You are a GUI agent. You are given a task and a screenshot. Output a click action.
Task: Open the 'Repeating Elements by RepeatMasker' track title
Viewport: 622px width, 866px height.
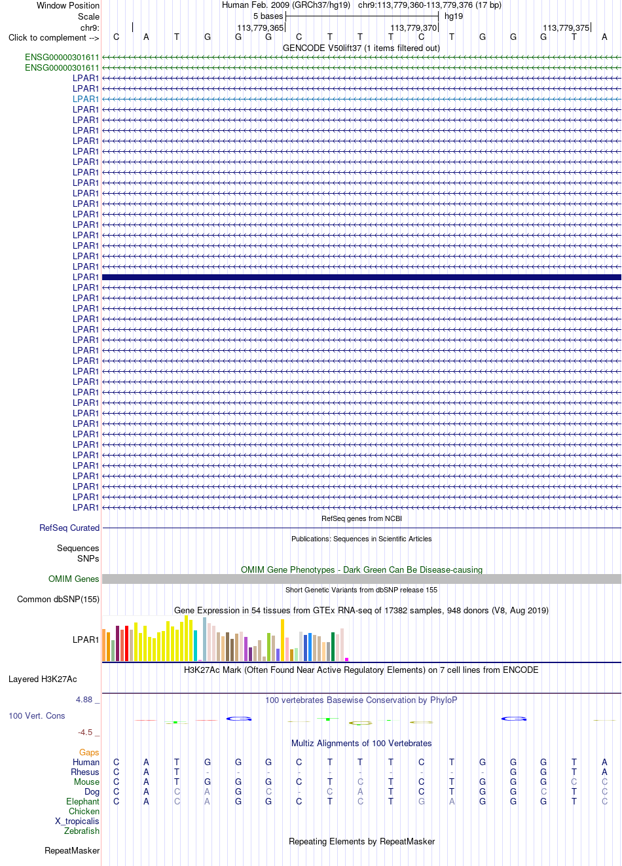click(x=361, y=842)
